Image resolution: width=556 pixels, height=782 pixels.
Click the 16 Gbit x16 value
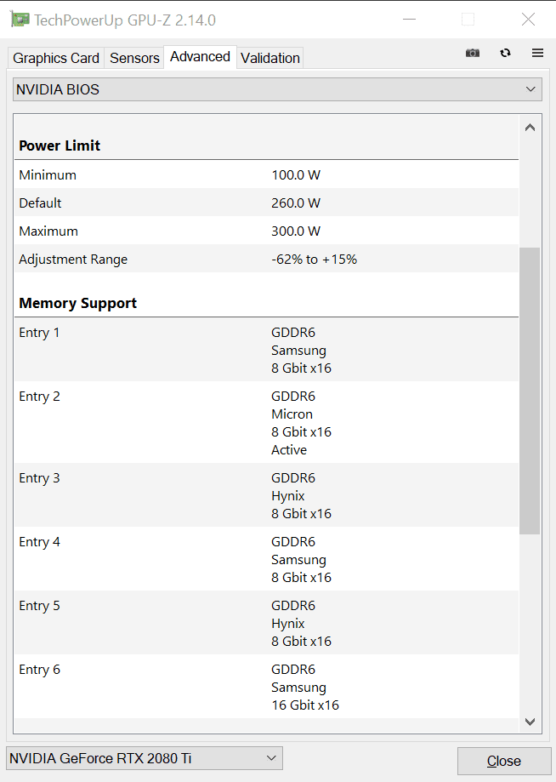305,705
